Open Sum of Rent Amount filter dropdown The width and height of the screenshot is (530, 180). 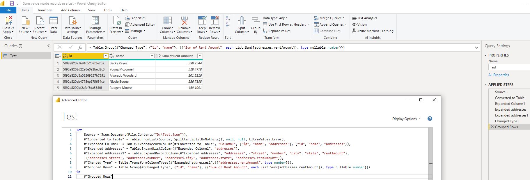click(199, 56)
